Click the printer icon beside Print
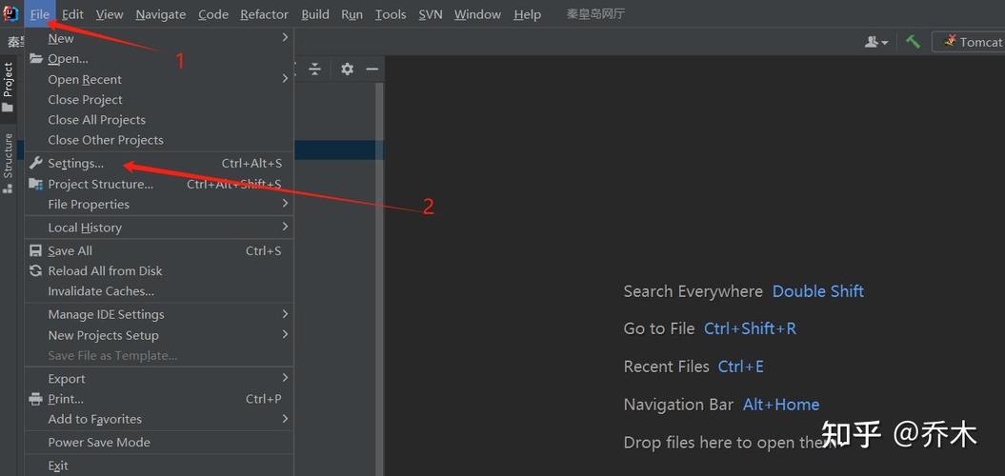The height and width of the screenshot is (476, 1005). pyautogui.click(x=36, y=399)
